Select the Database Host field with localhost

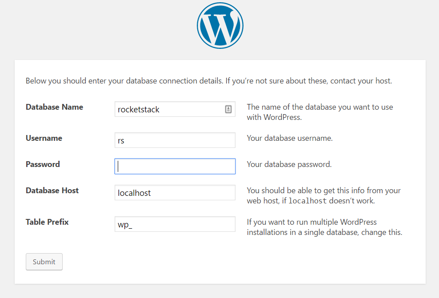[175, 192]
